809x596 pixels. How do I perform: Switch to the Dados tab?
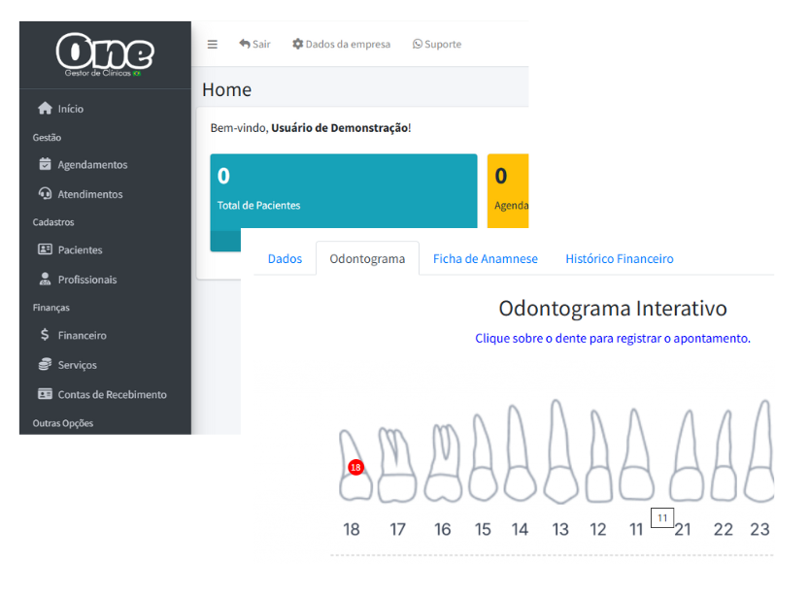click(x=285, y=259)
